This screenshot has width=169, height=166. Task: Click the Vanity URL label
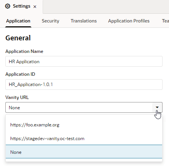17,97
